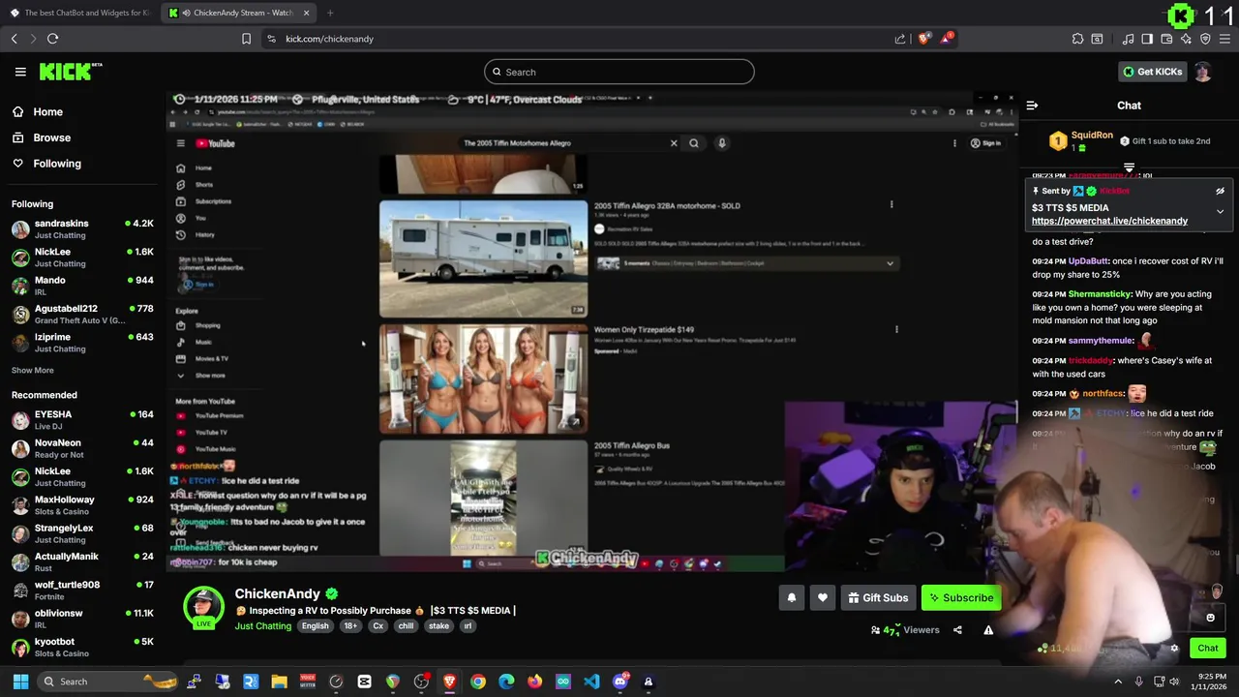
Task: Focus the Kick search field
Action: point(619,72)
